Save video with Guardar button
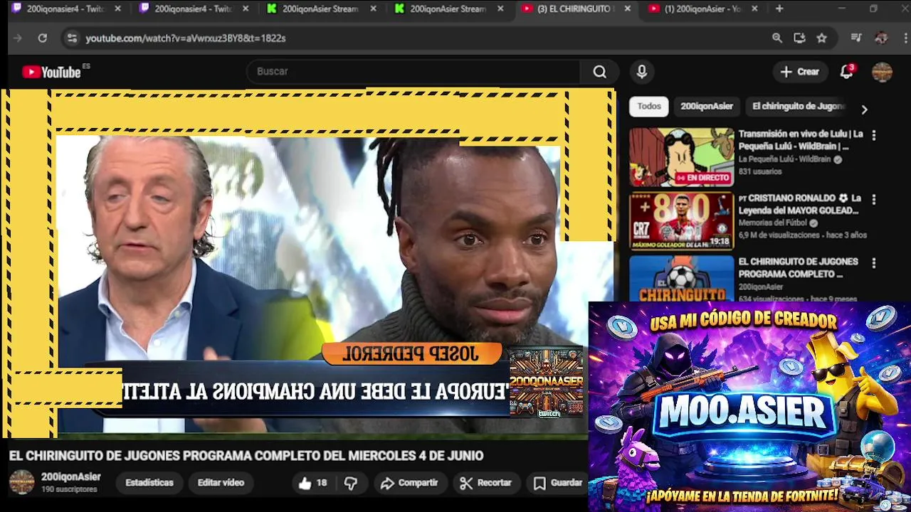The height and width of the screenshot is (512, 911). (x=559, y=483)
